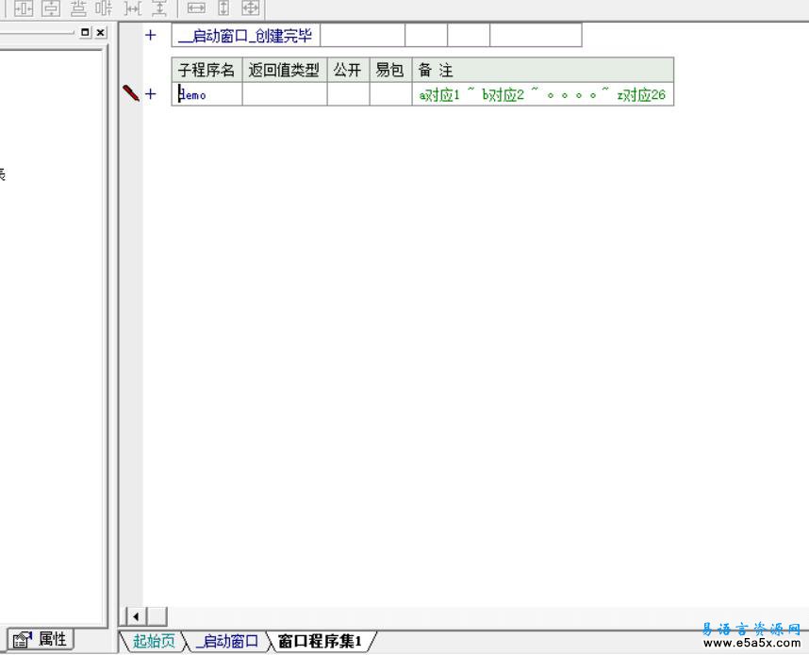Viewport: 809px width, 655px height.
Task: Toggle the 公开 cell for demo subroutine
Action: pos(348,94)
